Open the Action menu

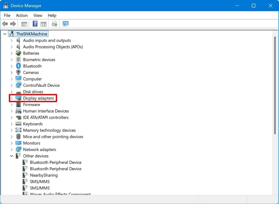click(22, 15)
